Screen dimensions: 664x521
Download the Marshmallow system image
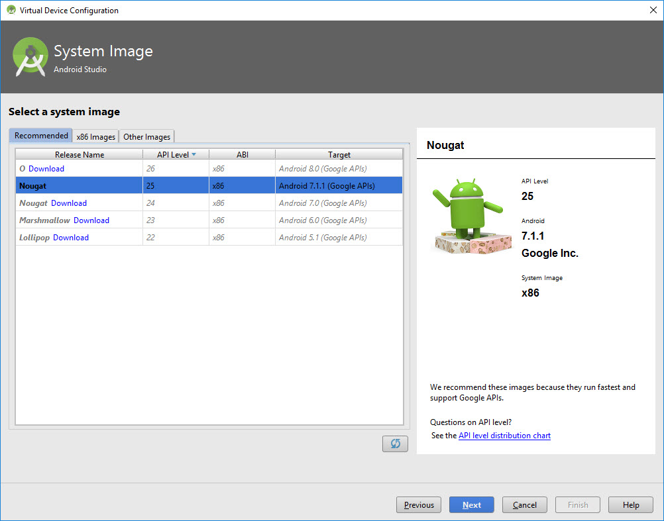coord(91,220)
